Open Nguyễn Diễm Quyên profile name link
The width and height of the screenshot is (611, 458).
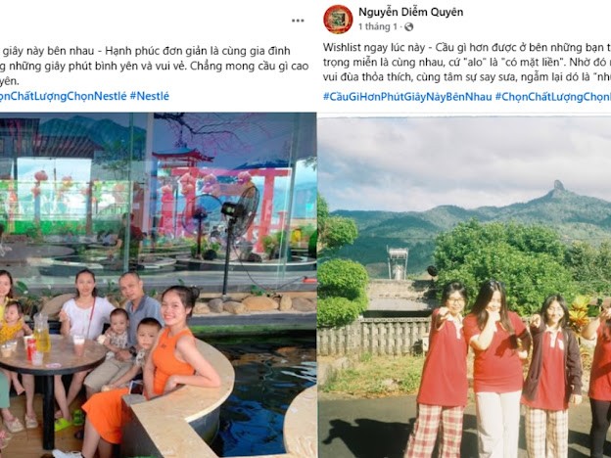click(410, 12)
